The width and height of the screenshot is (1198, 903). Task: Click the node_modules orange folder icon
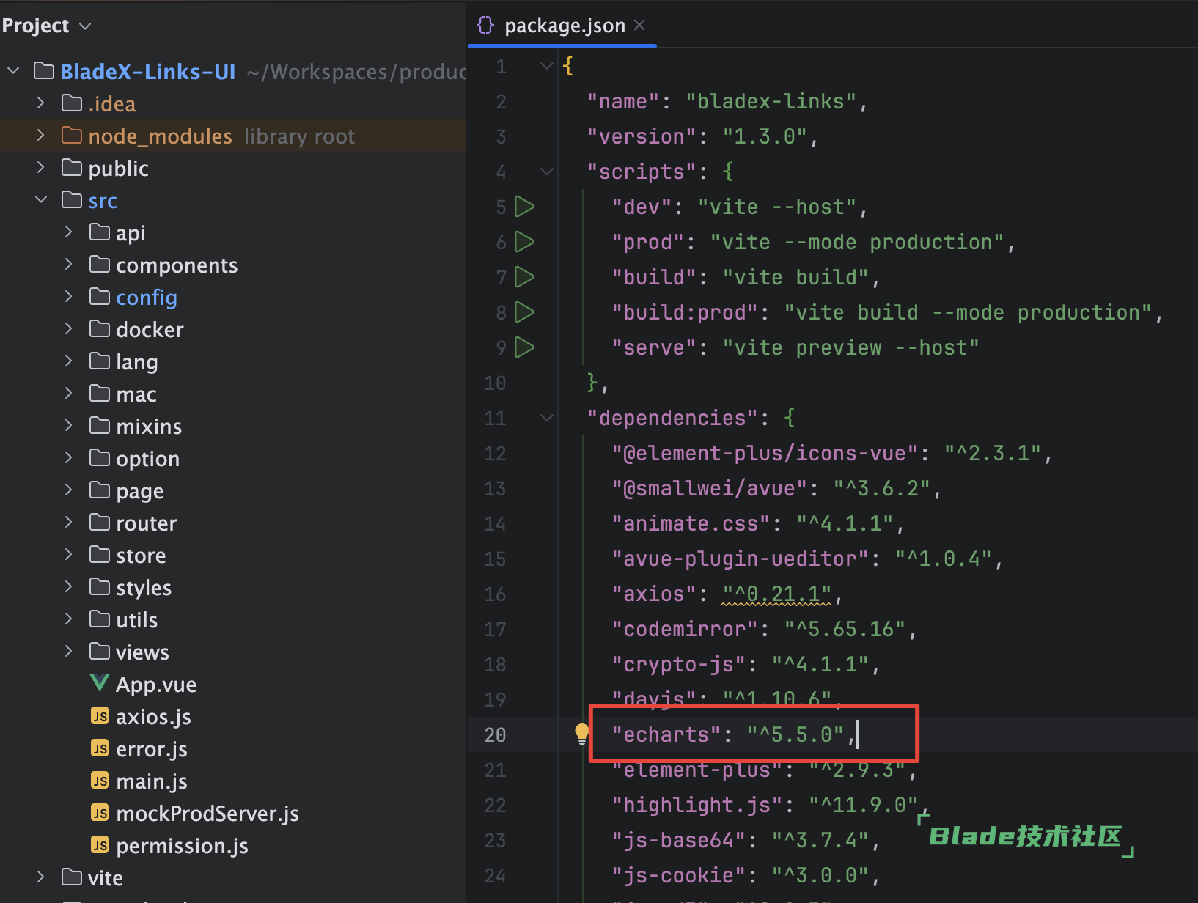(72, 136)
